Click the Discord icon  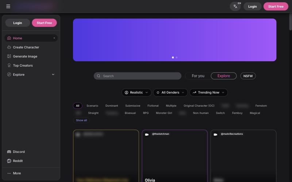click(9, 152)
